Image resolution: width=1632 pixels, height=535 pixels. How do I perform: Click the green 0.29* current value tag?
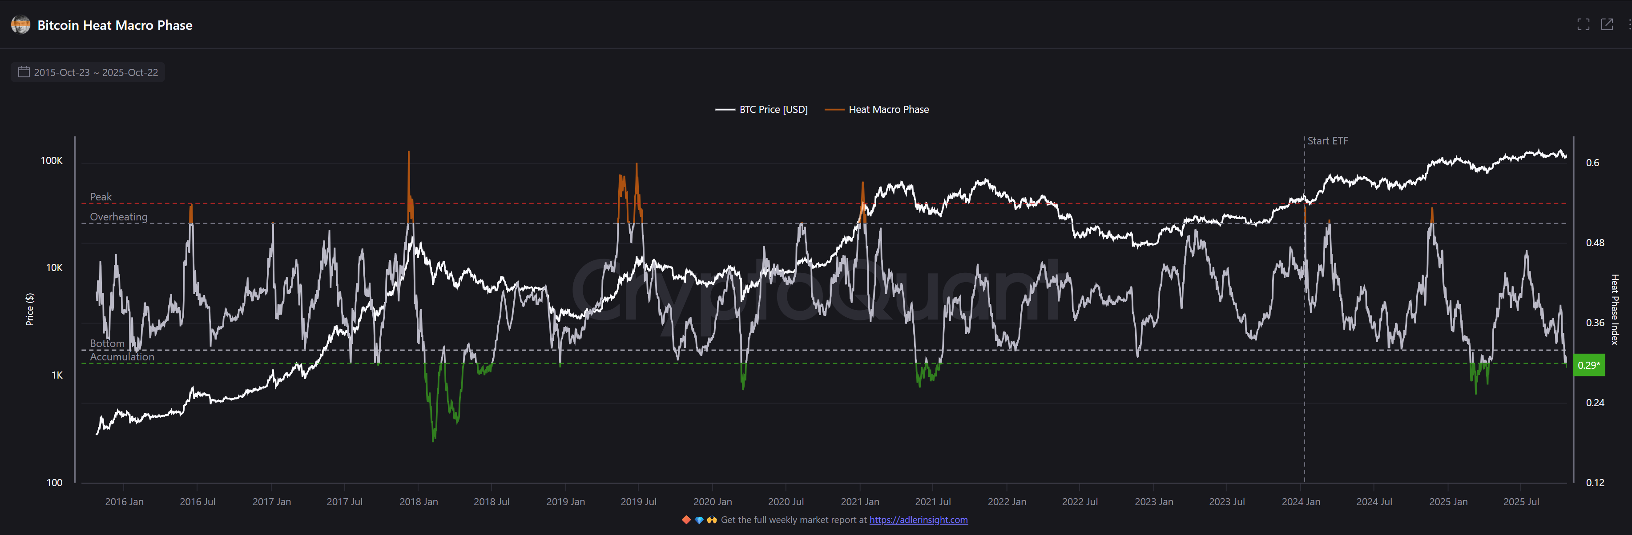point(1588,365)
